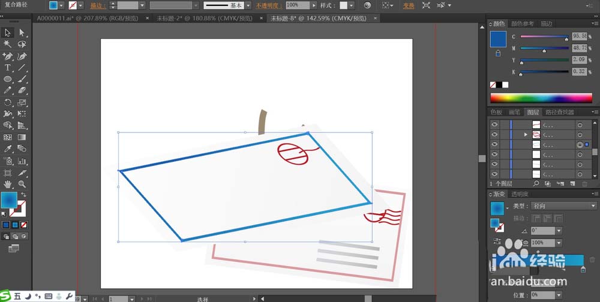
Task: Select the Lasso tool
Action: tap(22, 44)
